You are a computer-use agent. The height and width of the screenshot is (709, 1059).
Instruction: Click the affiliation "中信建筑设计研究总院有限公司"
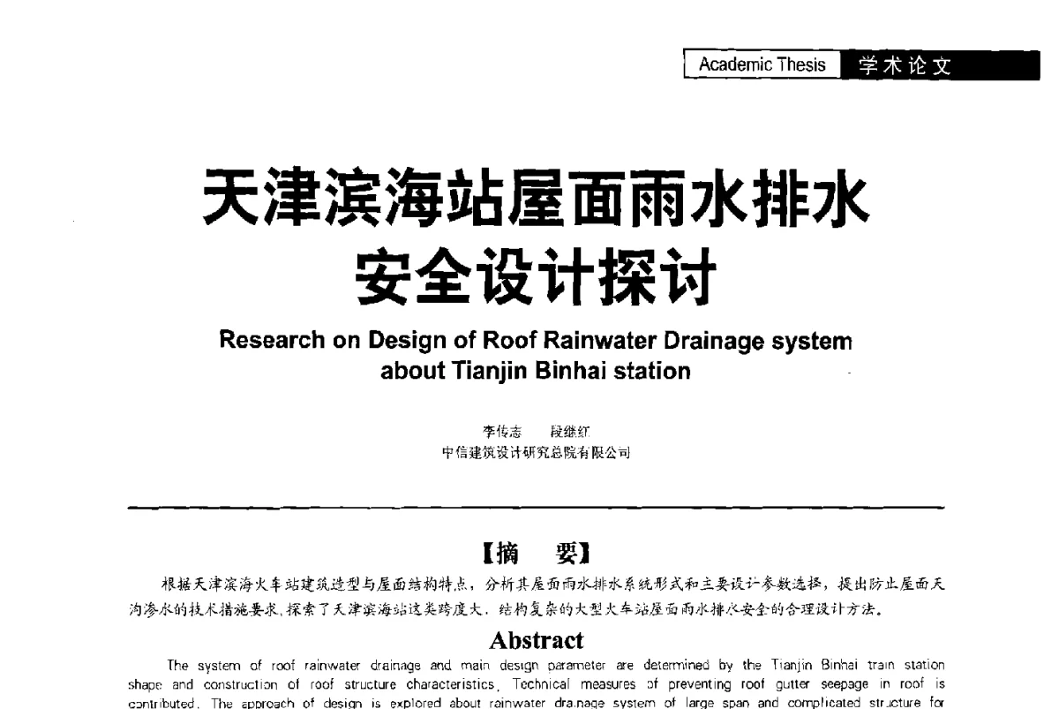click(x=536, y=452)
